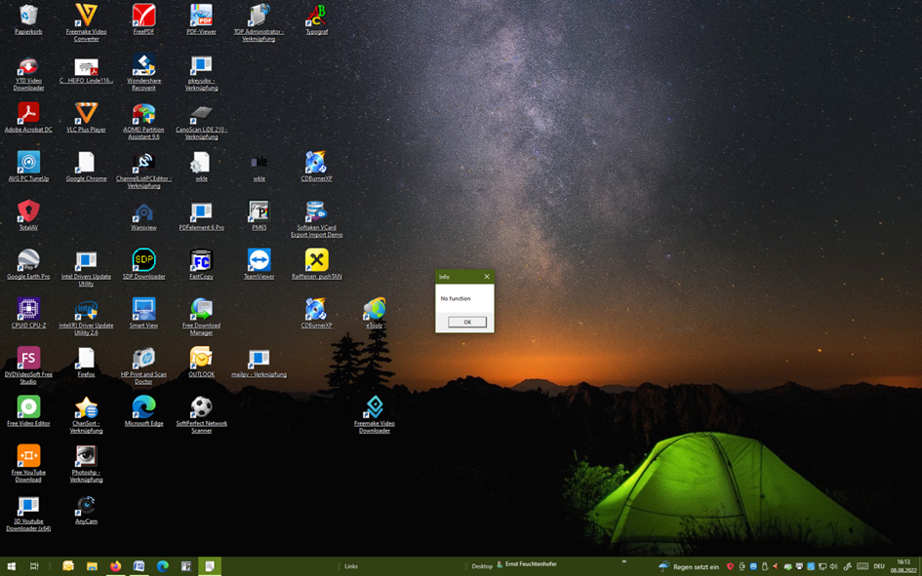Viewport: 922px width, 576px height.
Task: Click the Freemake Video Downloader icon
Action: point(374,414)
